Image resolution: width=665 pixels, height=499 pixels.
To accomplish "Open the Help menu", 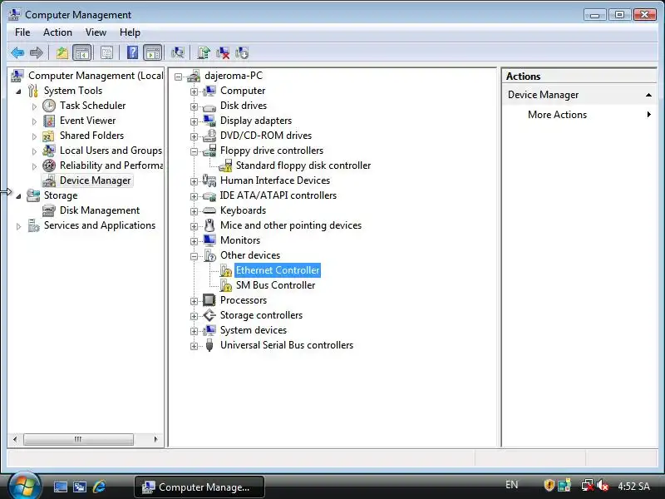I will pyautogui.click(x=130, y=32).
